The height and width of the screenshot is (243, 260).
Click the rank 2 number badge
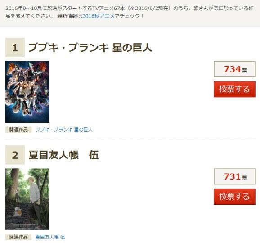point(15,155)
